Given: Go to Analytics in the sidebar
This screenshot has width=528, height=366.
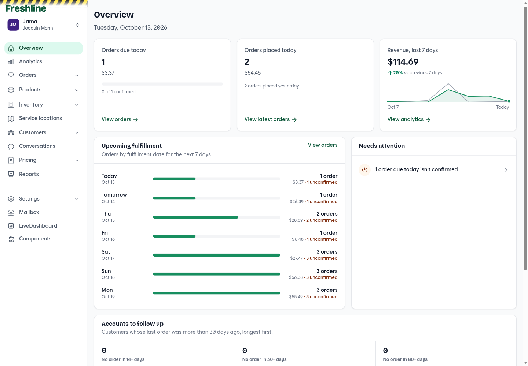Looking at the screenshot, I should pyautogui.click(x=44, y=61).
